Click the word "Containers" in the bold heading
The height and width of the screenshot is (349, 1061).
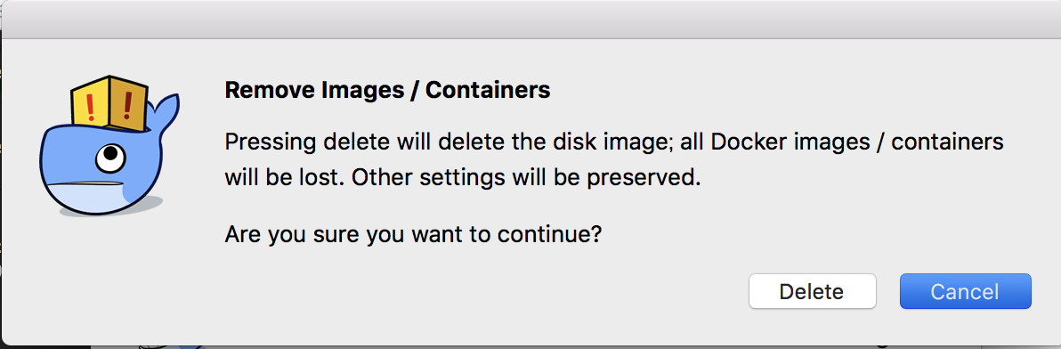click(x=487, y=90)
